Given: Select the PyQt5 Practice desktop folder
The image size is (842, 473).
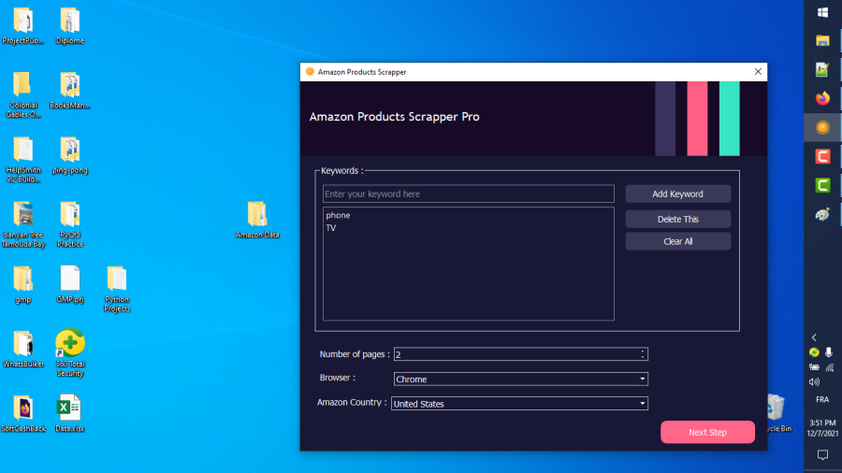Looking at the screenshot, I should click(x=70, y=224).
